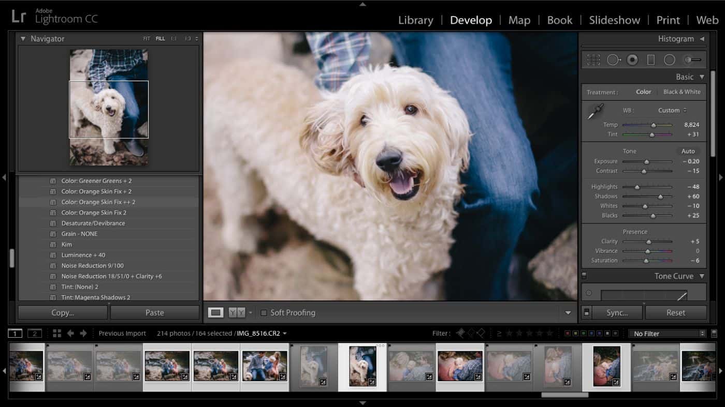
Task: Collapse the Tone Curve panel
Action: click(702, 276)
